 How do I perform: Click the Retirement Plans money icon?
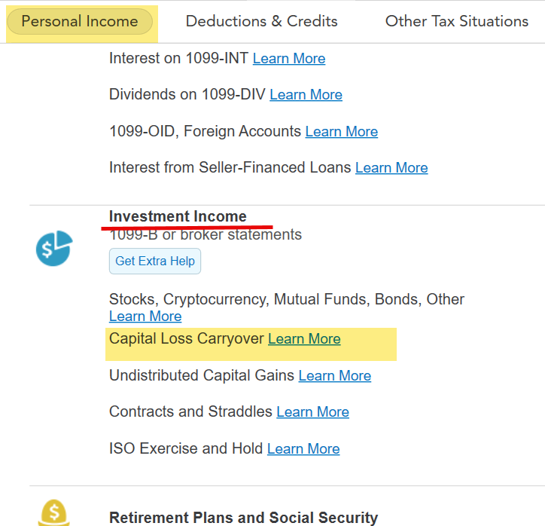point(53,513)
